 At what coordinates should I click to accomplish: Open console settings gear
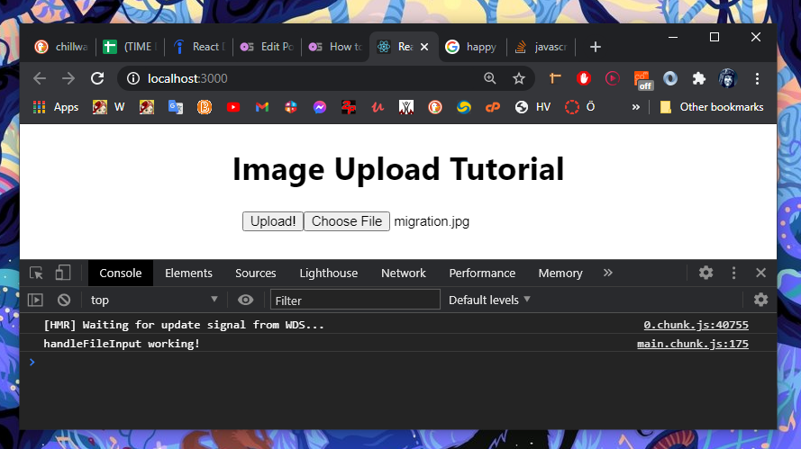[760, 300]
